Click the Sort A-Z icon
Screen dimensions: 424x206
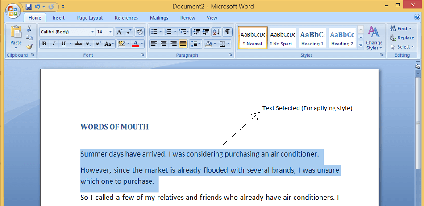(216, 32)
